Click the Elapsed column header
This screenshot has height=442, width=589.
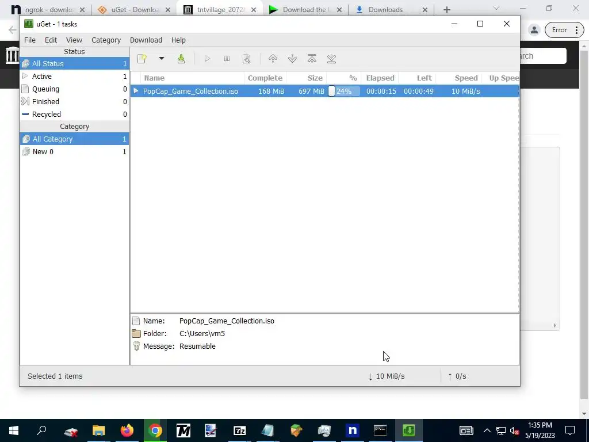[x=380, y=78]
